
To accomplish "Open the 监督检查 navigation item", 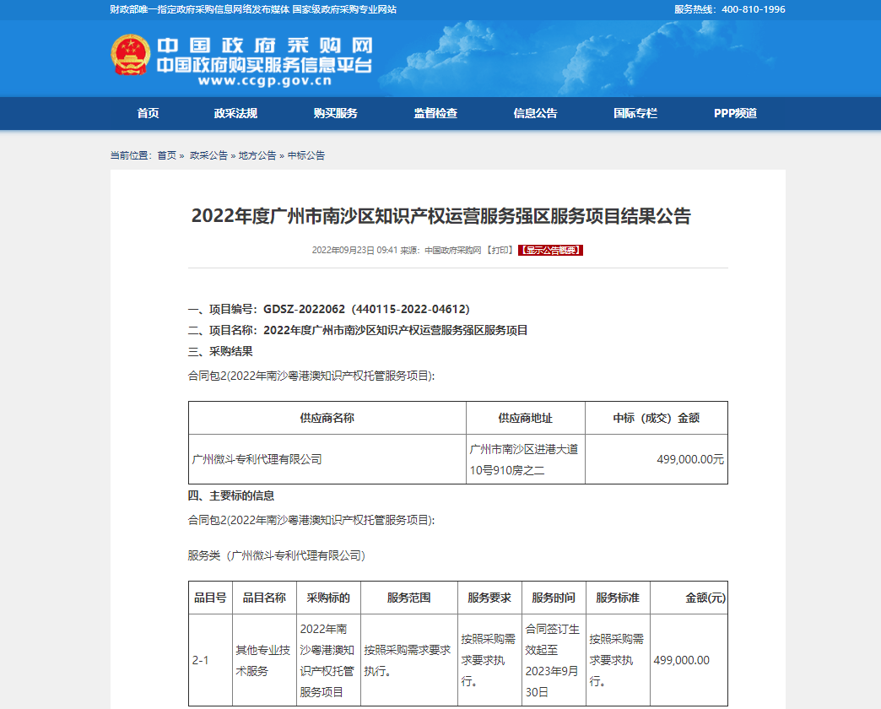I will pyautogui.click(x=435, y=113).
